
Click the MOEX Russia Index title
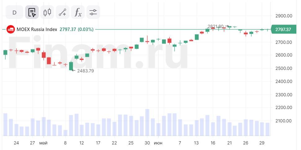click(x=37, y=29)
